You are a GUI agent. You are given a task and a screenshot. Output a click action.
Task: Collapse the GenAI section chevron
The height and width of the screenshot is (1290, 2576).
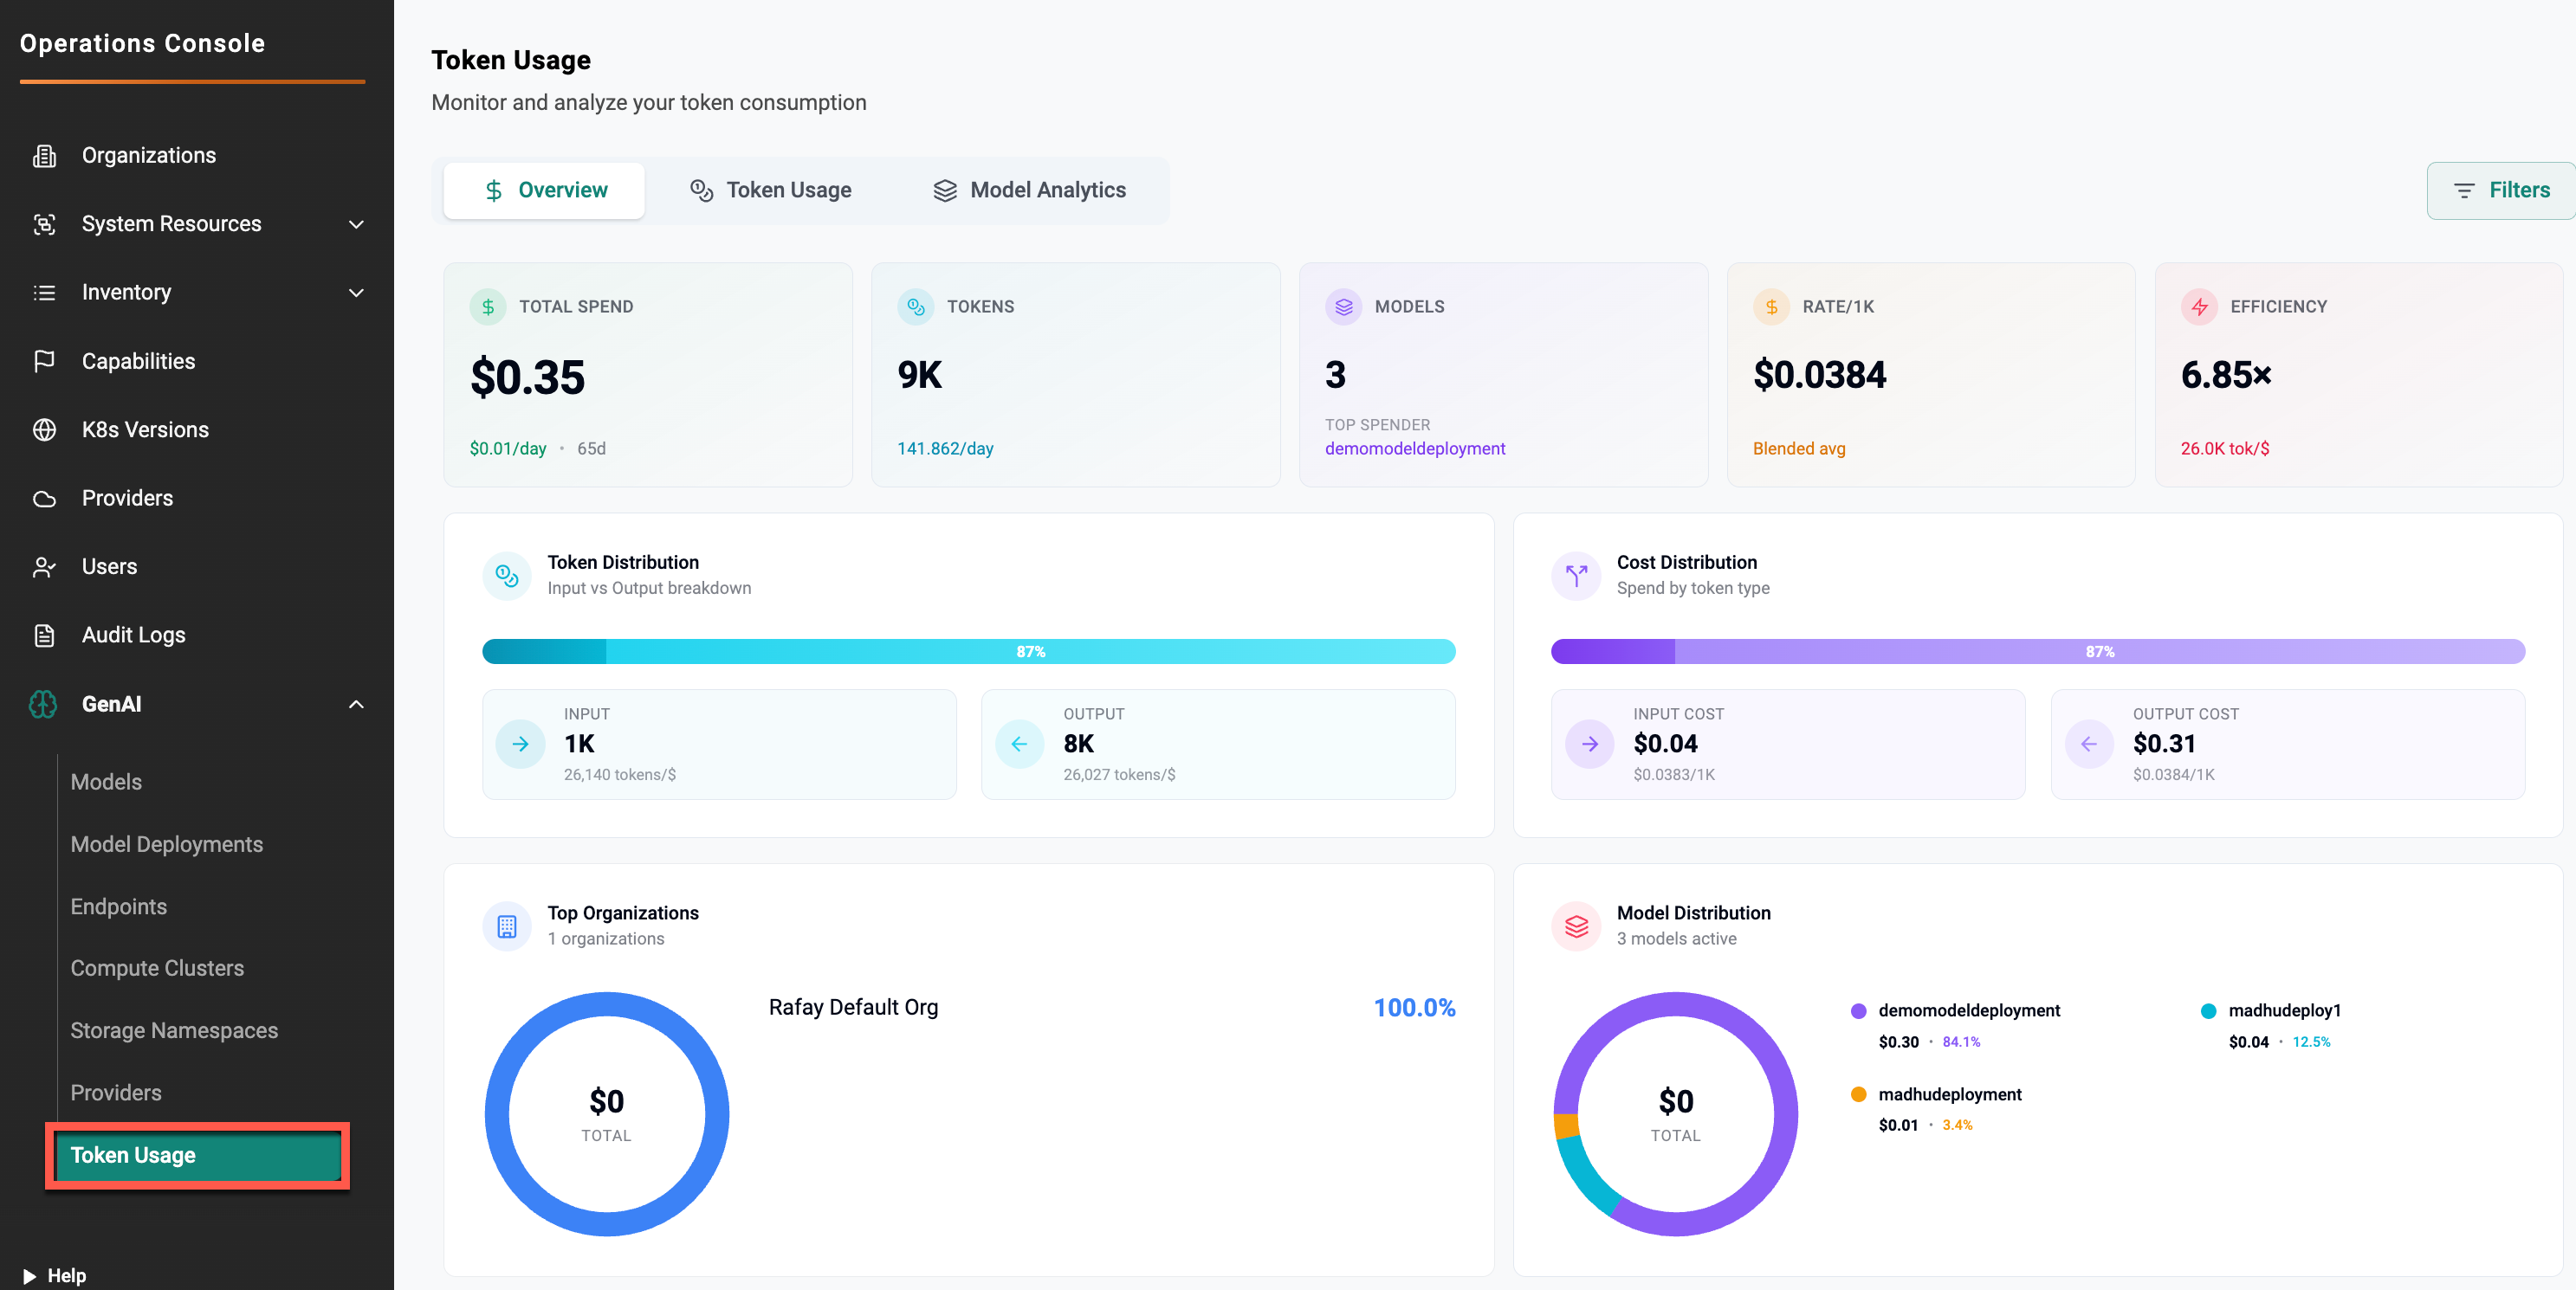click(356, 705)
